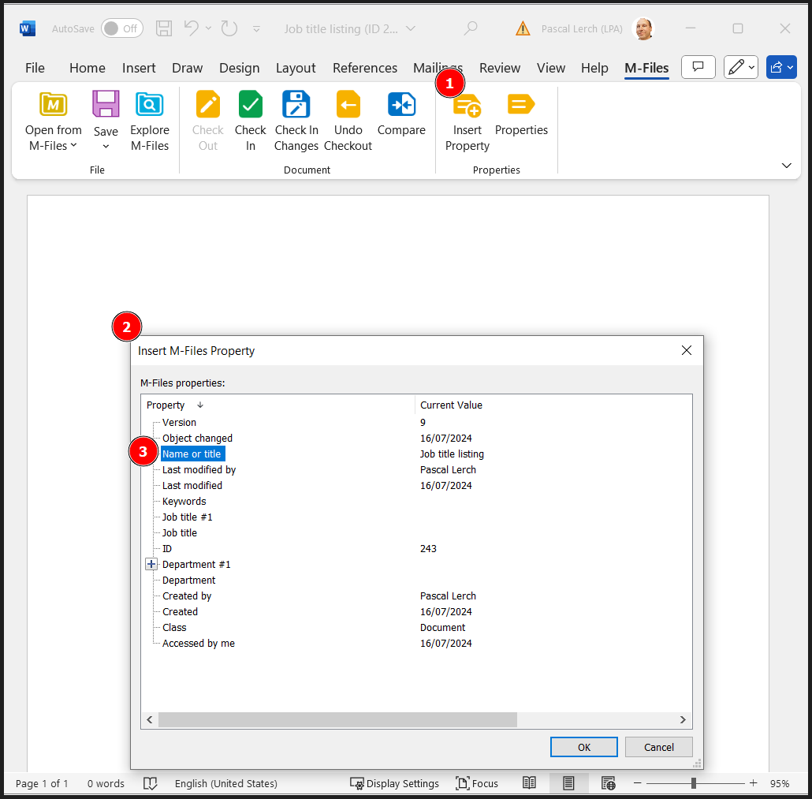Image resolution: width=812 pixels, height=799 pixels.
Task: Click Cancel in the property dialog
Action: coord(658,747)
